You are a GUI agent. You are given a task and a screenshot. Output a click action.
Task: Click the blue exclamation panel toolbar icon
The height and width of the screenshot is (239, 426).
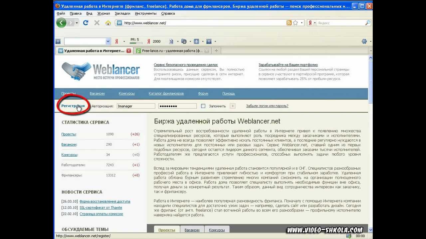(196, 41)
